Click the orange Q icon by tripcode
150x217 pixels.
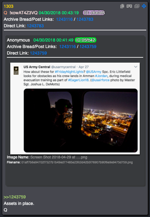click(5, 13)
